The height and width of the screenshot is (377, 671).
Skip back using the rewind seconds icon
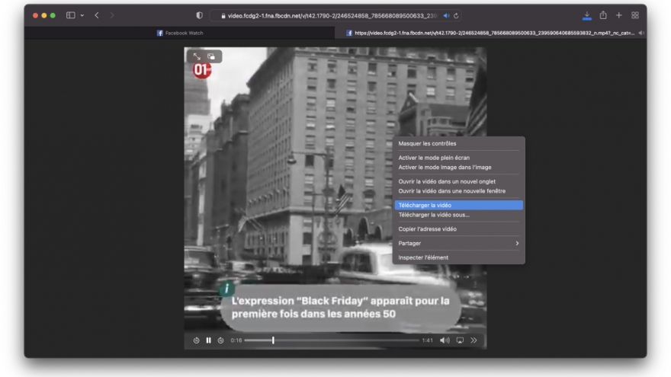tap(196, 340)
